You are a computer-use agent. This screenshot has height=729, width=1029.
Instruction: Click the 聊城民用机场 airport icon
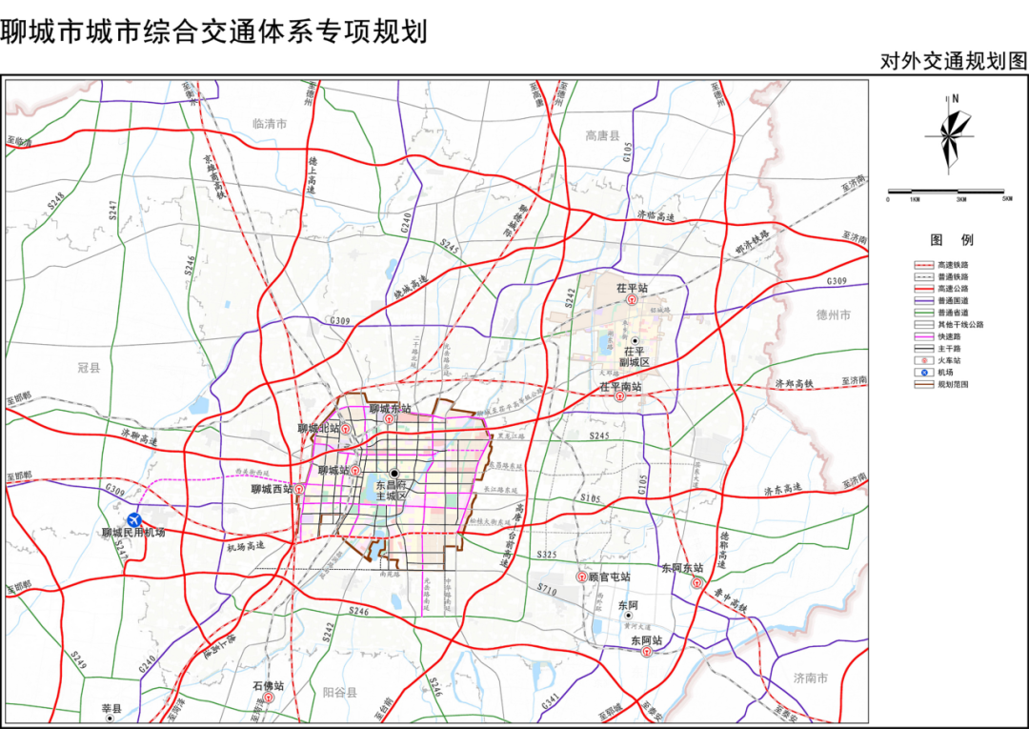pos(133,519)
